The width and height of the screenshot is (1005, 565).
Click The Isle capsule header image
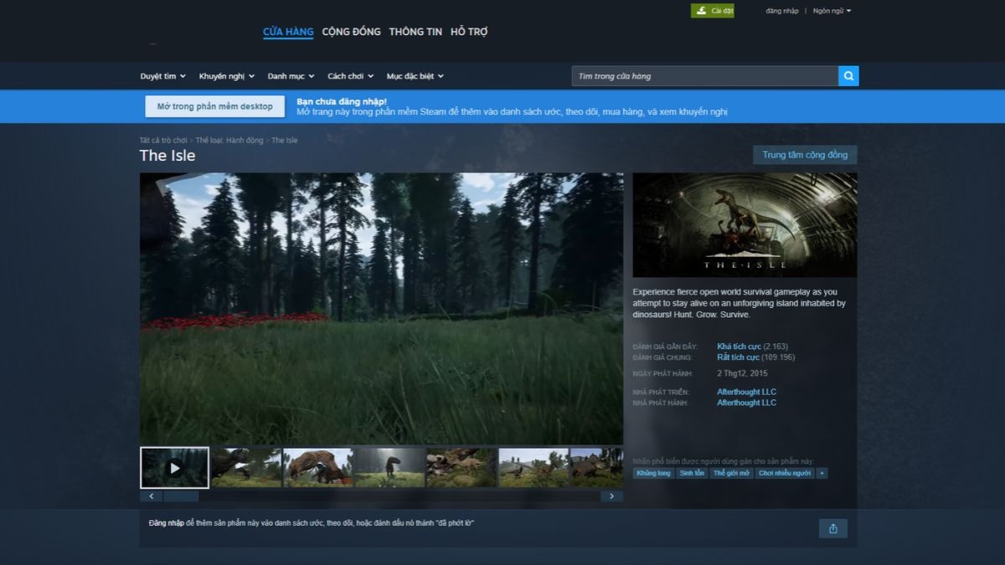click(x=745, y=225)
